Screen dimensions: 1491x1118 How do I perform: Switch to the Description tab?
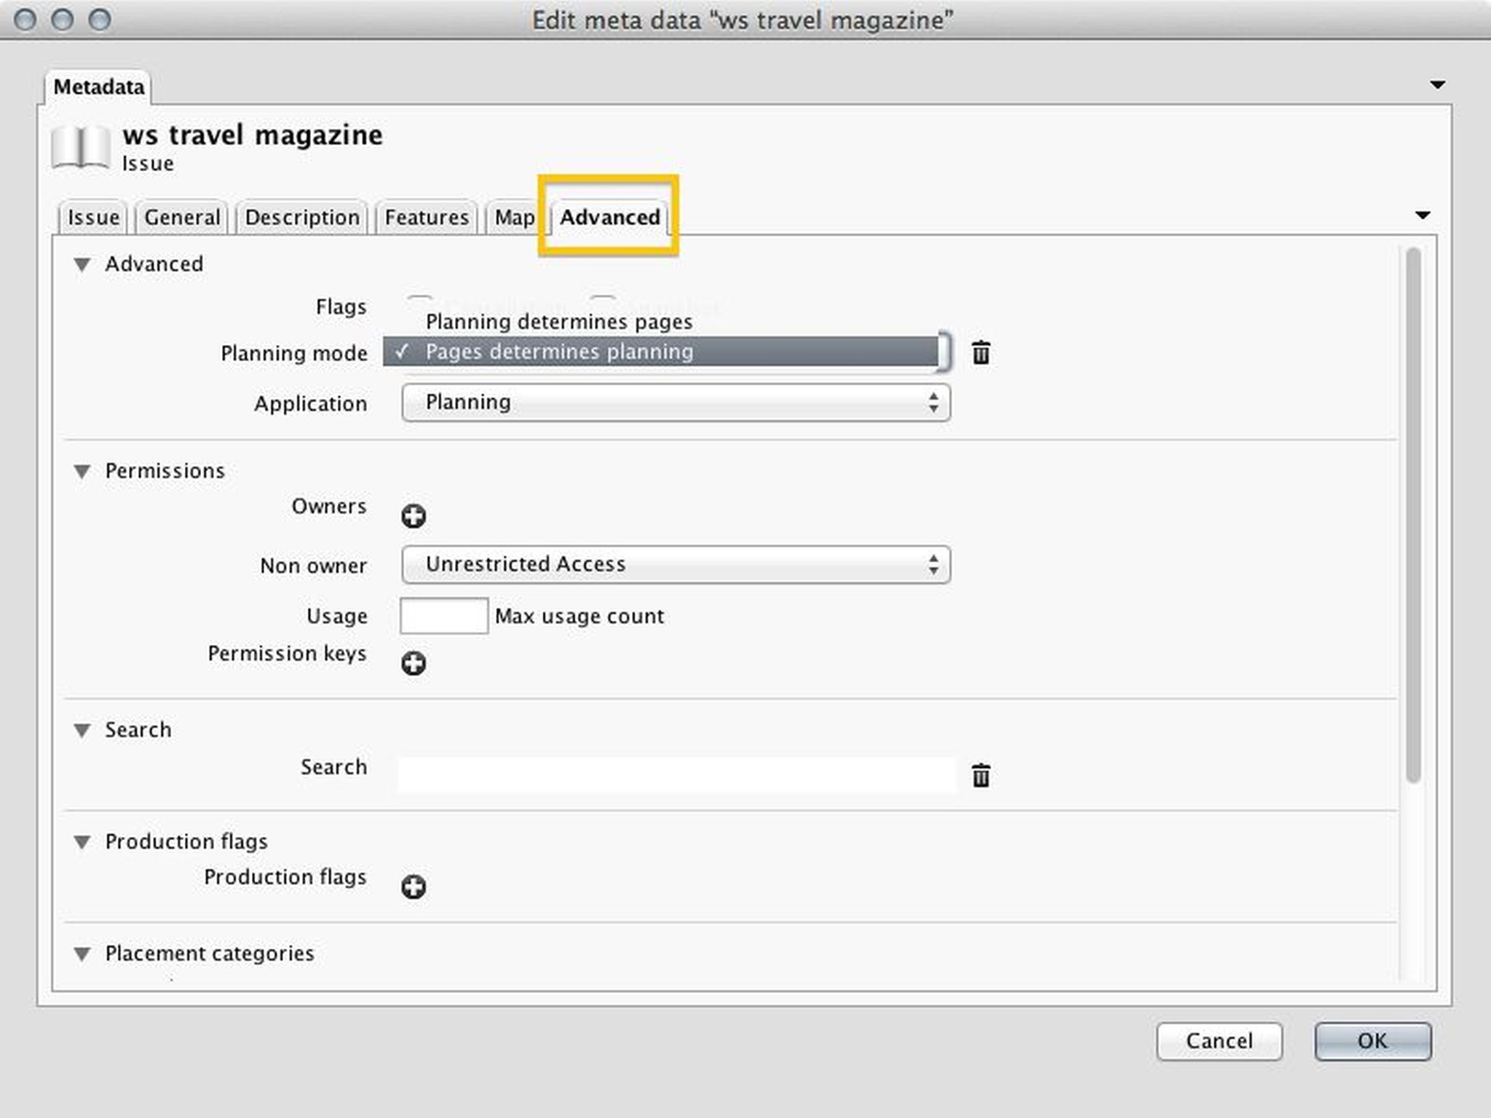coord(302,218)
